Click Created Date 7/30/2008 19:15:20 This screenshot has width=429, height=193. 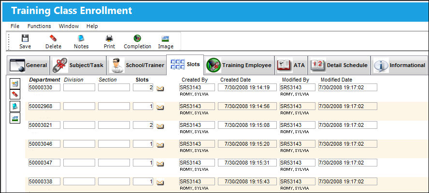[247, 144]
